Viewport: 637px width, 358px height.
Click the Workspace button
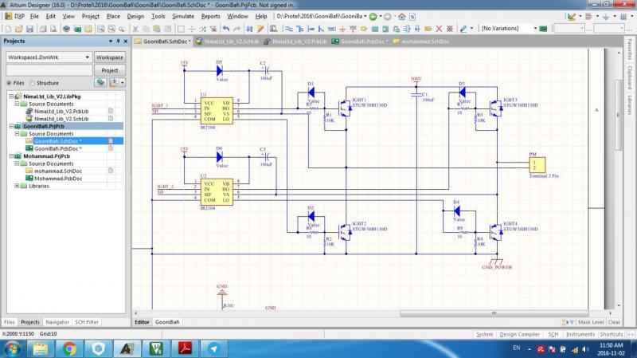110,57
